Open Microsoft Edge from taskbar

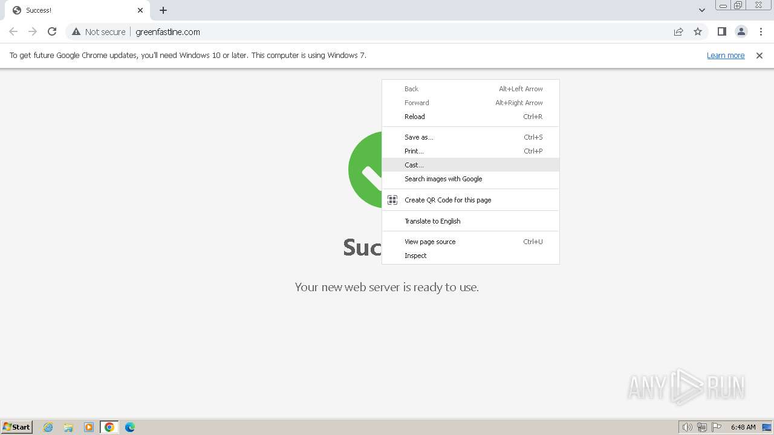coord(130,427)
